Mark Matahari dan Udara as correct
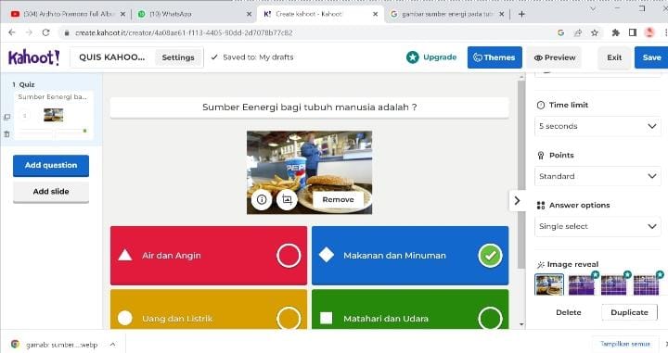668x353 pixels. tap(491, 318)
